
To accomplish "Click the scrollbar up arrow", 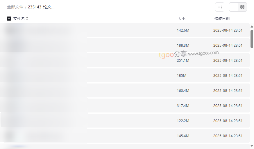I will click(252, 27).
